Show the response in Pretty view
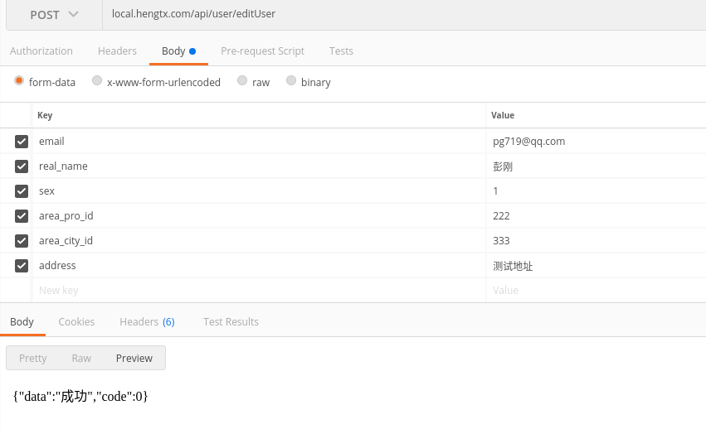706x429 pixels. click(x=33, y=359)
